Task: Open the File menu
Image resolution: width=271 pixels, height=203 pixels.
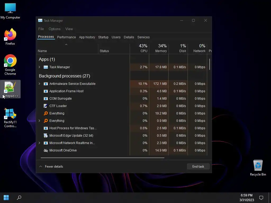Action: (x=41, y=29)
